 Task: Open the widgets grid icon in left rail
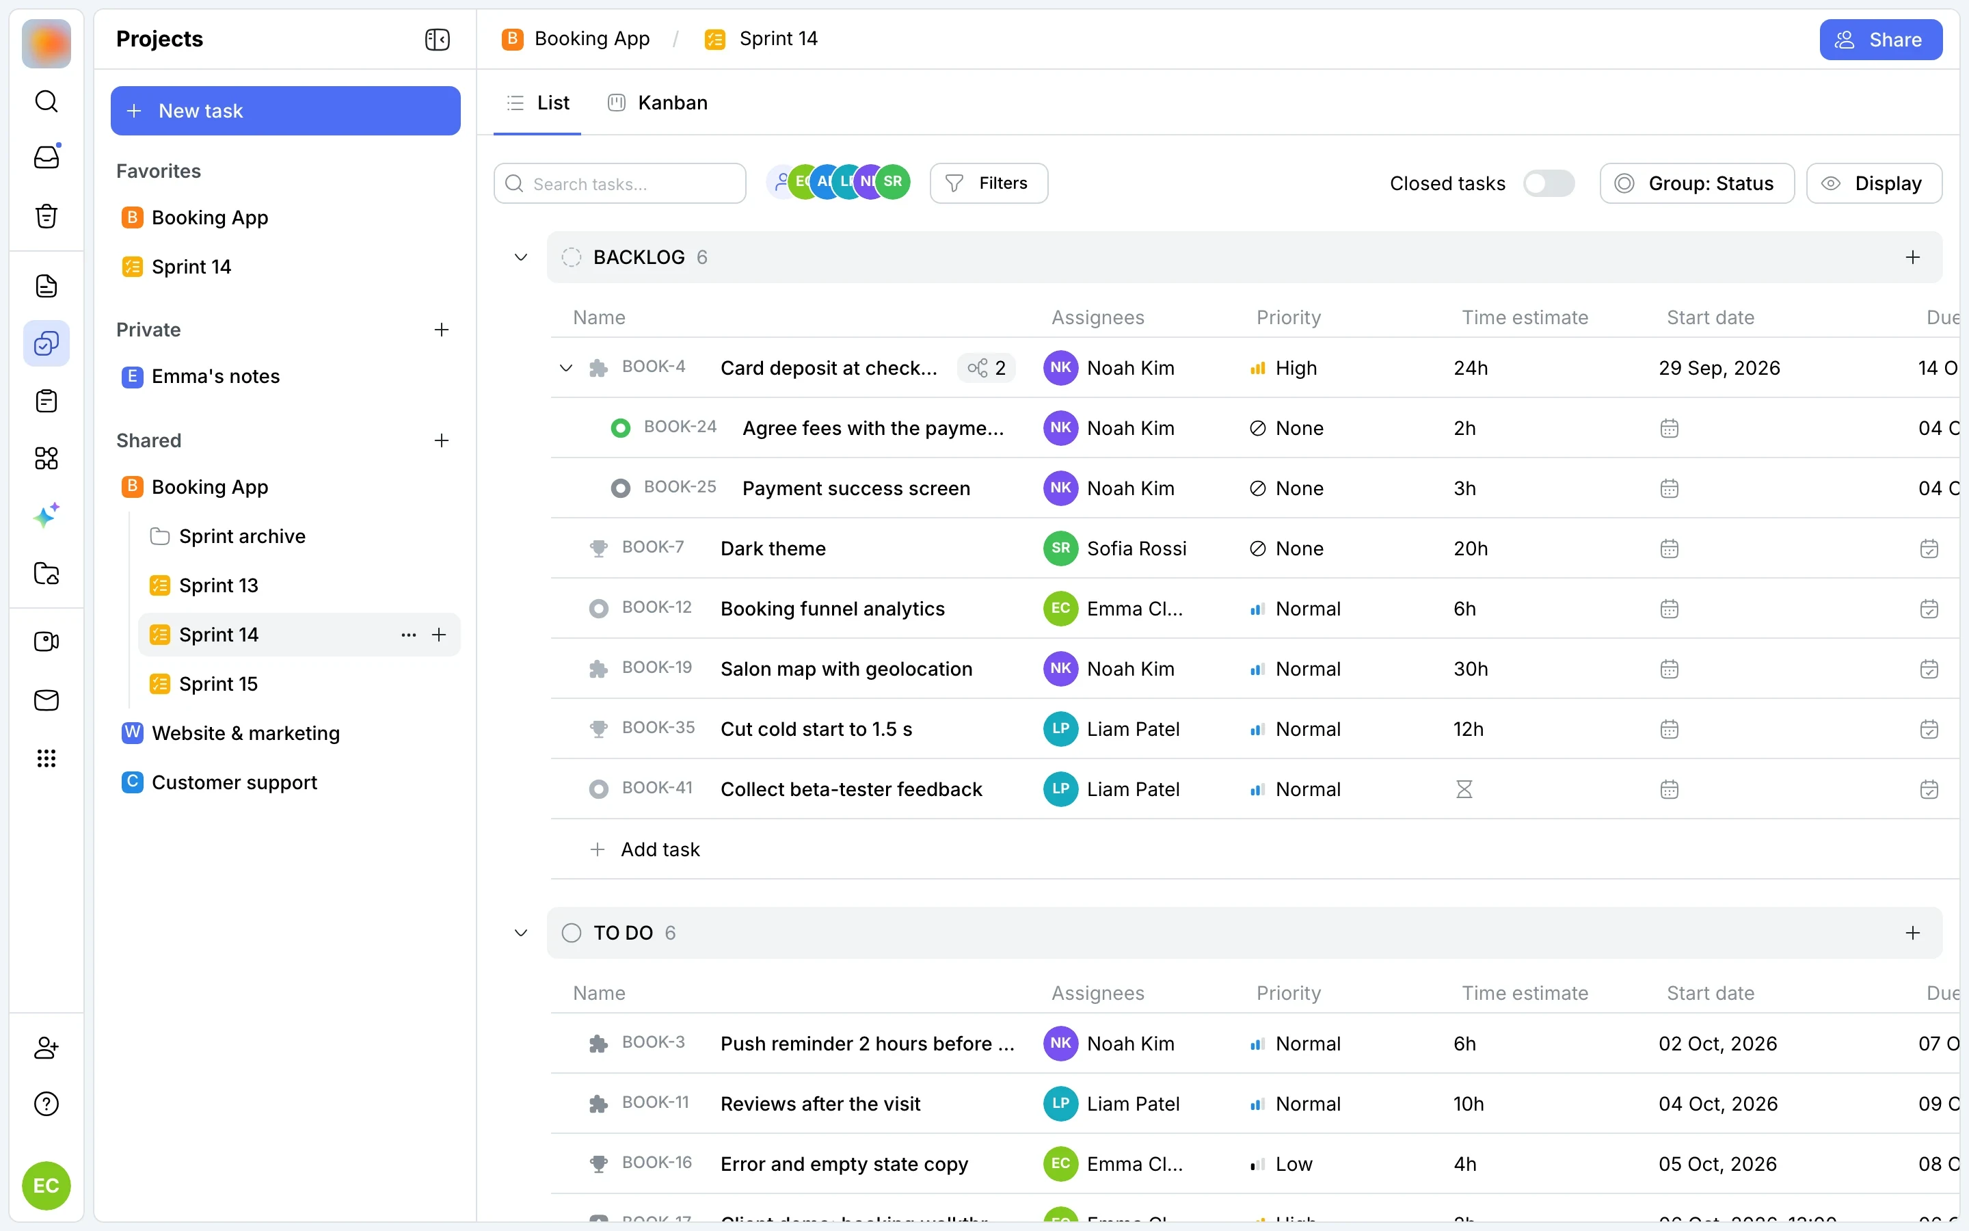click(46, 458)
